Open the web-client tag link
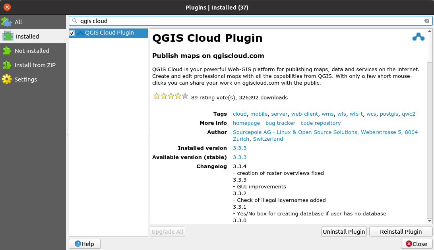The height and width of the screenshot is (250, 434). pyautogui.click(x=304, y=114)
